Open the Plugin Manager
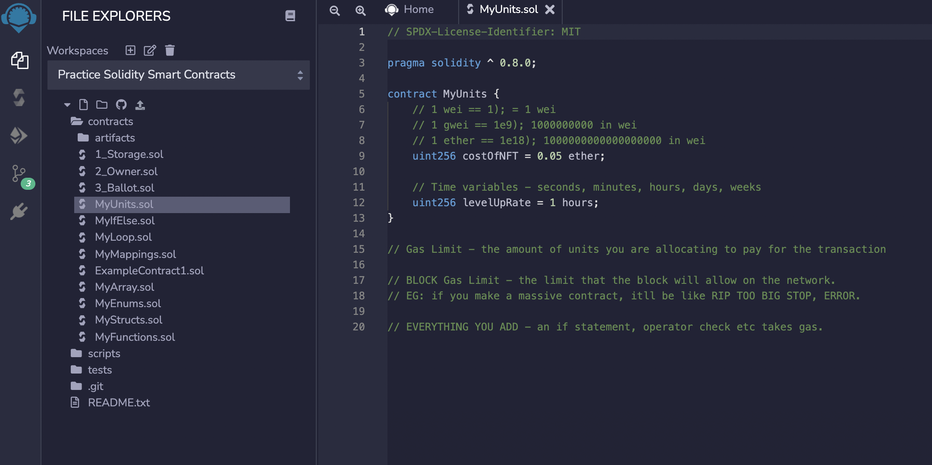Viewport: 932px width, 465px height. tap(19, 211)
